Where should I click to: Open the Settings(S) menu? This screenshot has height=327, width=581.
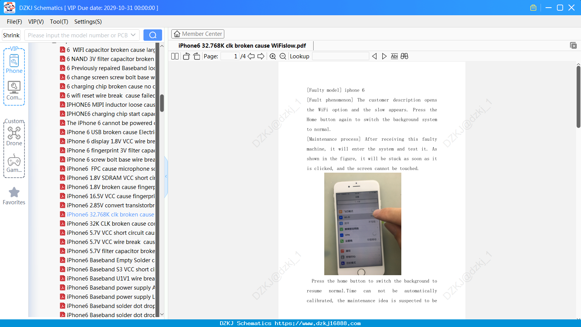[88, 22]
